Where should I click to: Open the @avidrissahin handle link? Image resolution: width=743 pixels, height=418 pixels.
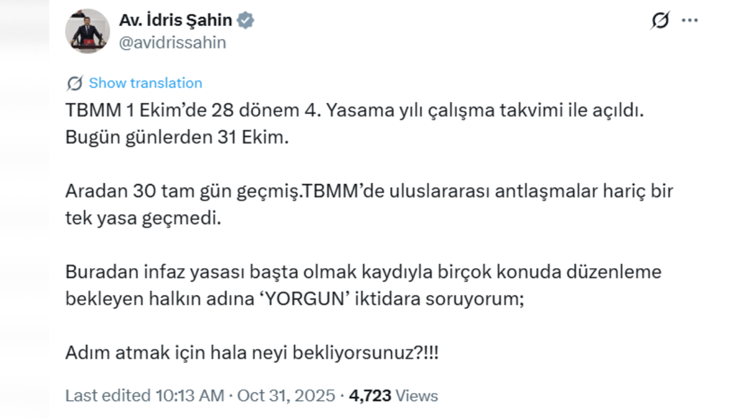click(x=172, y=42)
